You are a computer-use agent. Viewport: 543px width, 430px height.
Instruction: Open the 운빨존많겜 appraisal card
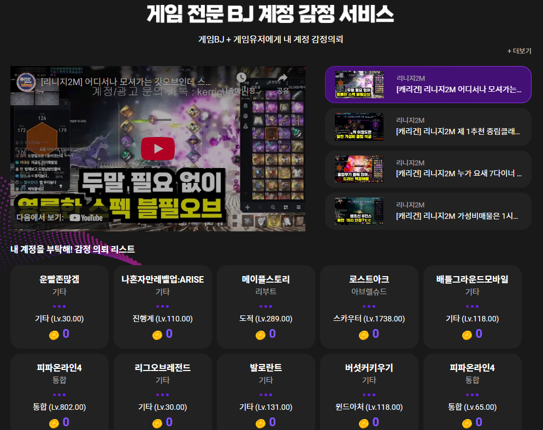[x=59, y=307]
